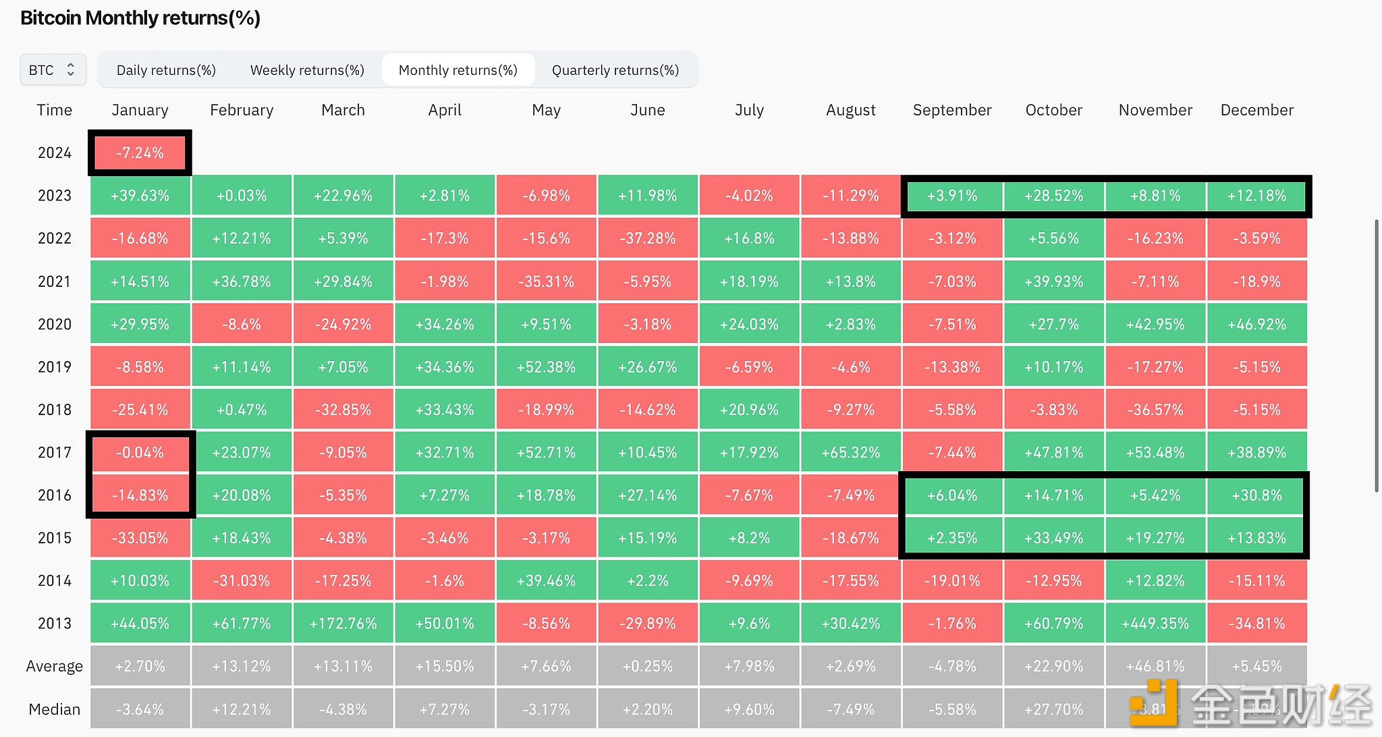1382x737 pixels.
Task: Select the 2021 May cell -35.31%
Action: pos(546,281)
